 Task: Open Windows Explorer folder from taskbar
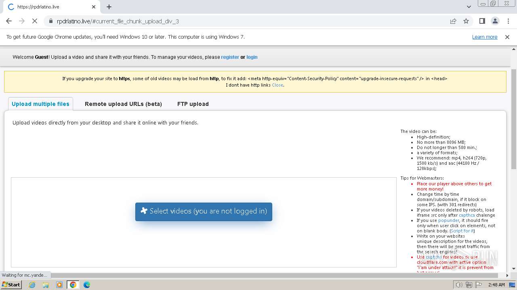click(x=46, y=285)
